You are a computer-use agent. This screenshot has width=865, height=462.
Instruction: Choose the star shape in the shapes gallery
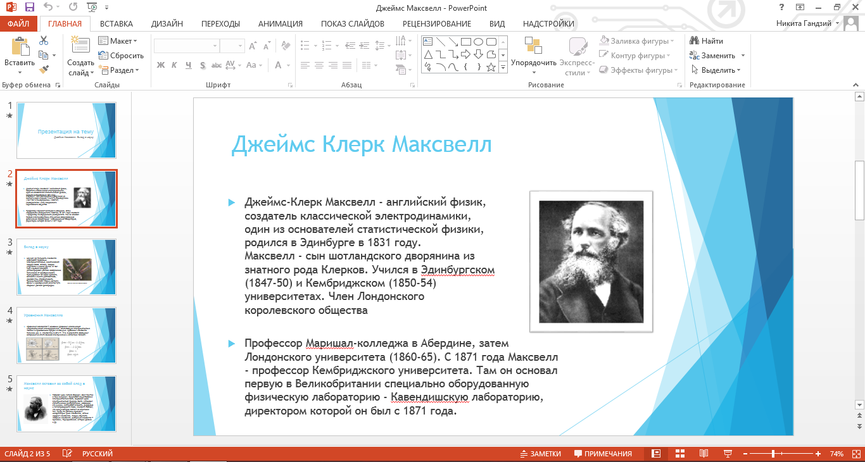coord(491,66)
